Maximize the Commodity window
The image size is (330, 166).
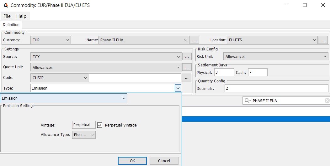click(305, 5)
